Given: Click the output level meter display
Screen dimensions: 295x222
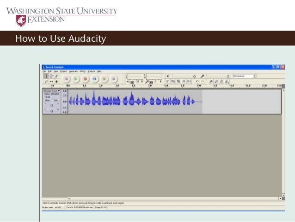Looking at the screenshot, I should pos(135,76).
